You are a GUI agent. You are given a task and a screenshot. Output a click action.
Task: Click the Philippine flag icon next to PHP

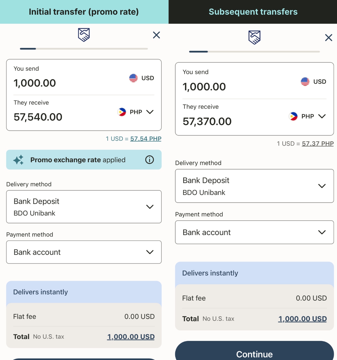pos(122,112)
